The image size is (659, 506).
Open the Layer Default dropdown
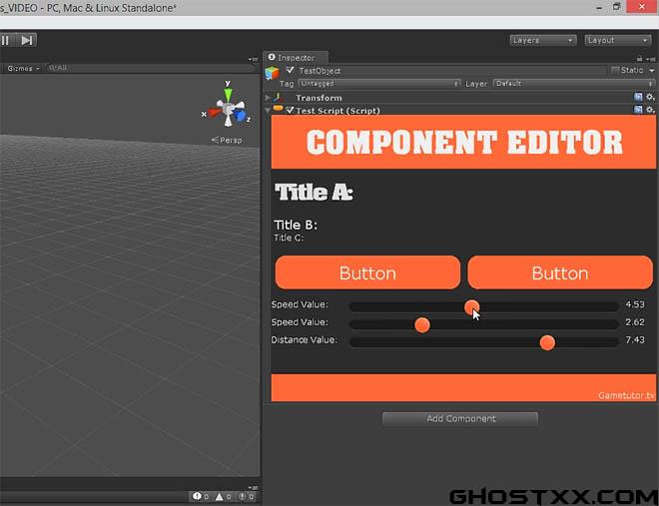pyautogui.click(x=574, y=84)
